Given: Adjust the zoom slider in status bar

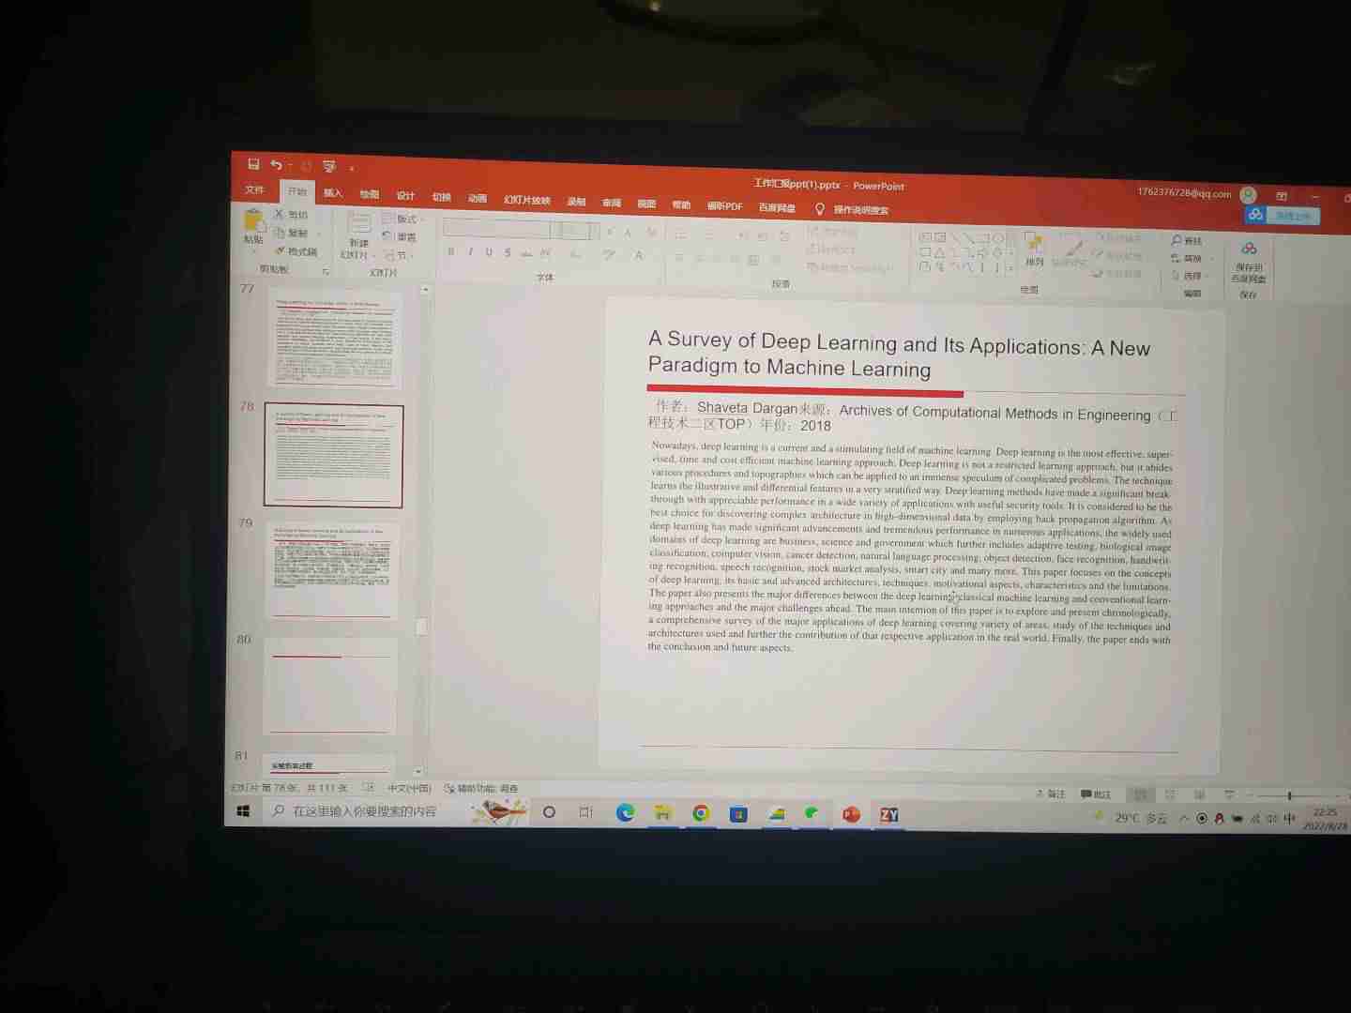Looking at the screenshot, I should 1289,795.
